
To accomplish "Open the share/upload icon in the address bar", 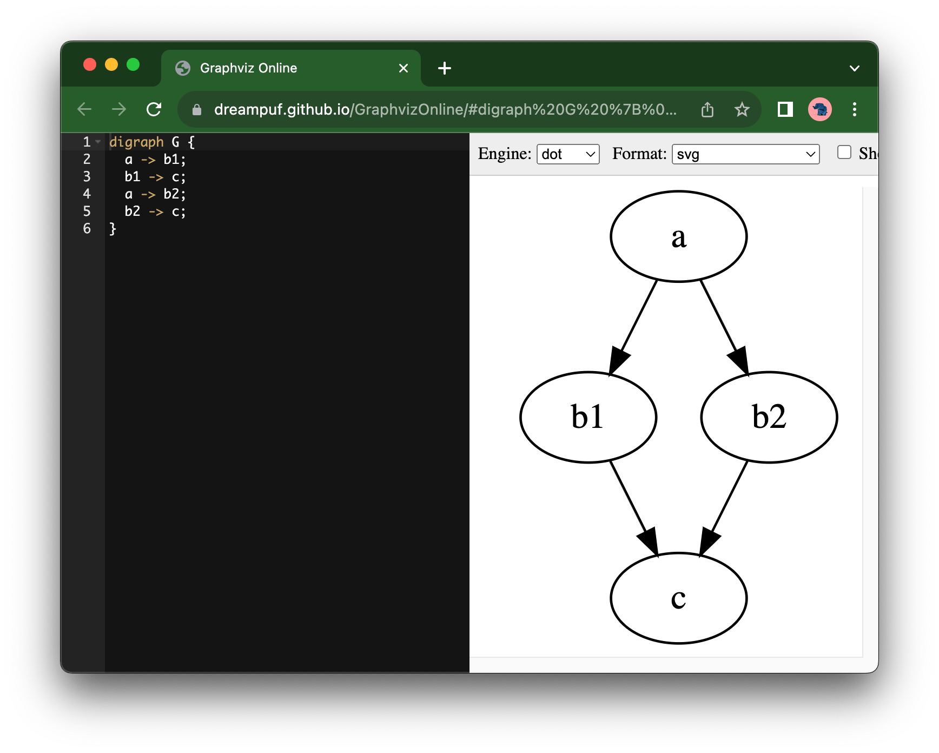I will (707, 109).
